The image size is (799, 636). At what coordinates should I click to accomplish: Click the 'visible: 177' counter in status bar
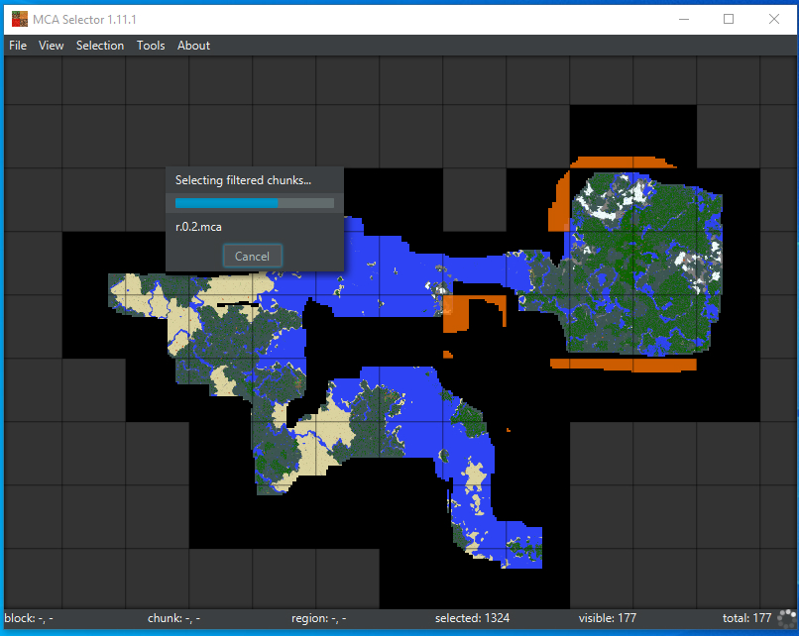pos(607,617)
